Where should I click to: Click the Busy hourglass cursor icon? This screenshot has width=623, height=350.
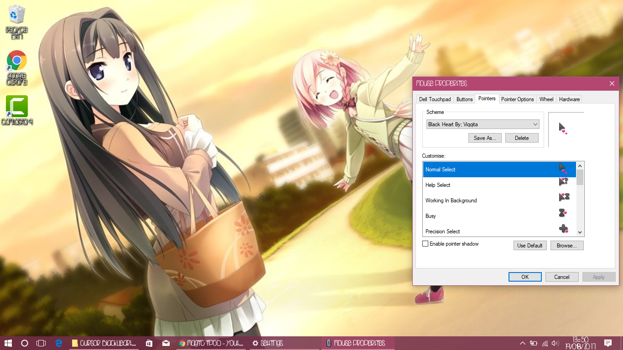pyautogui.click(x=562, y=213)
